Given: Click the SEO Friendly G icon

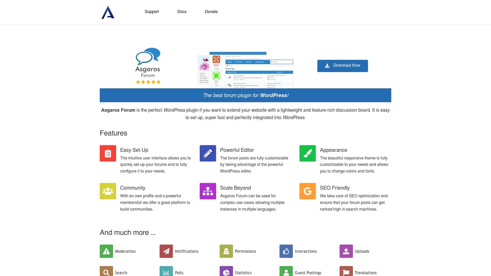Looking at the screenshot, I should pos(307,191).
